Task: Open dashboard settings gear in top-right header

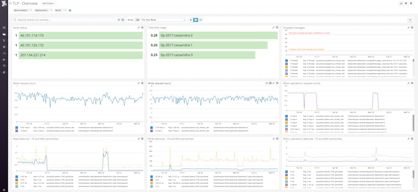Action: 411,3
